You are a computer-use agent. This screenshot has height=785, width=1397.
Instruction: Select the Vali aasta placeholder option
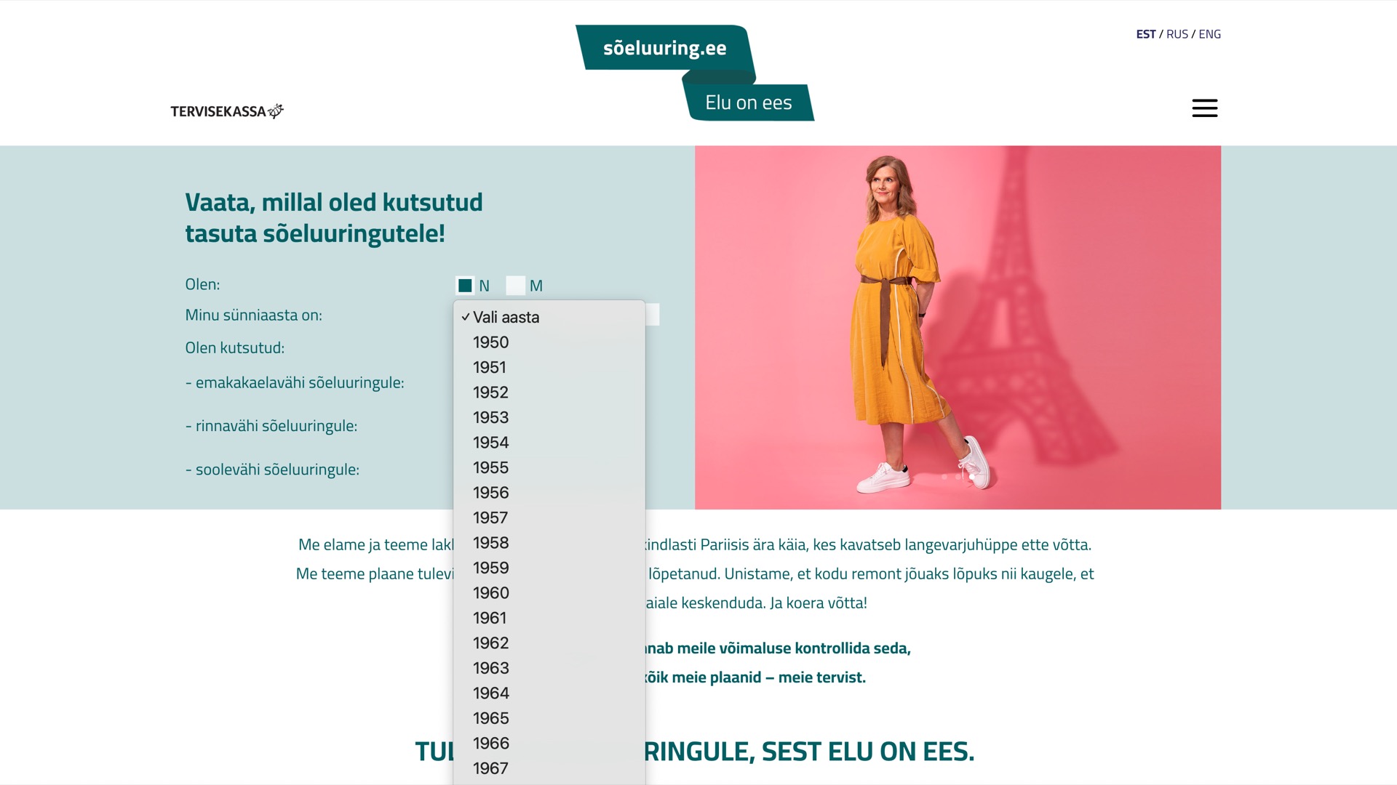click(549, 317)
